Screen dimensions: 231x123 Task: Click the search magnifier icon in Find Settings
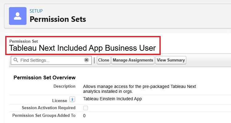point(16,60)
